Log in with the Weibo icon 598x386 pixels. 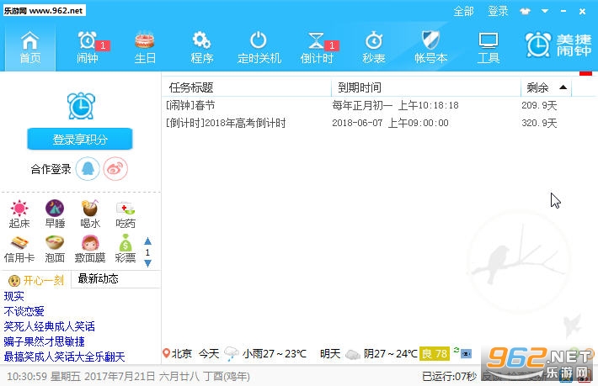tap(115, 169)
